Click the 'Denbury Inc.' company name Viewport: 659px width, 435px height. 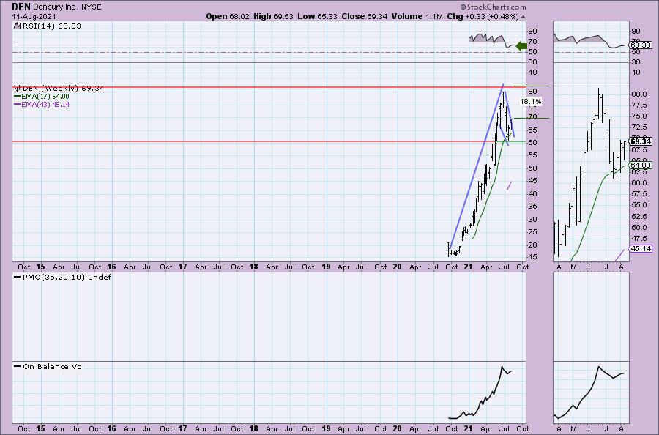(54, 7)
